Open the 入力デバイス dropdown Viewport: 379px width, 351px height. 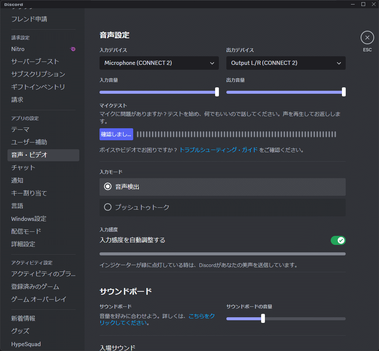click(x=159, y=63)
